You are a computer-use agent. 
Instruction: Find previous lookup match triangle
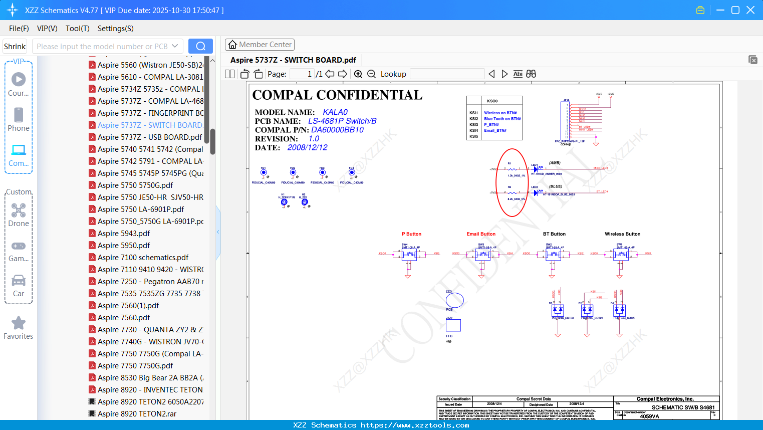pos(491,74)
